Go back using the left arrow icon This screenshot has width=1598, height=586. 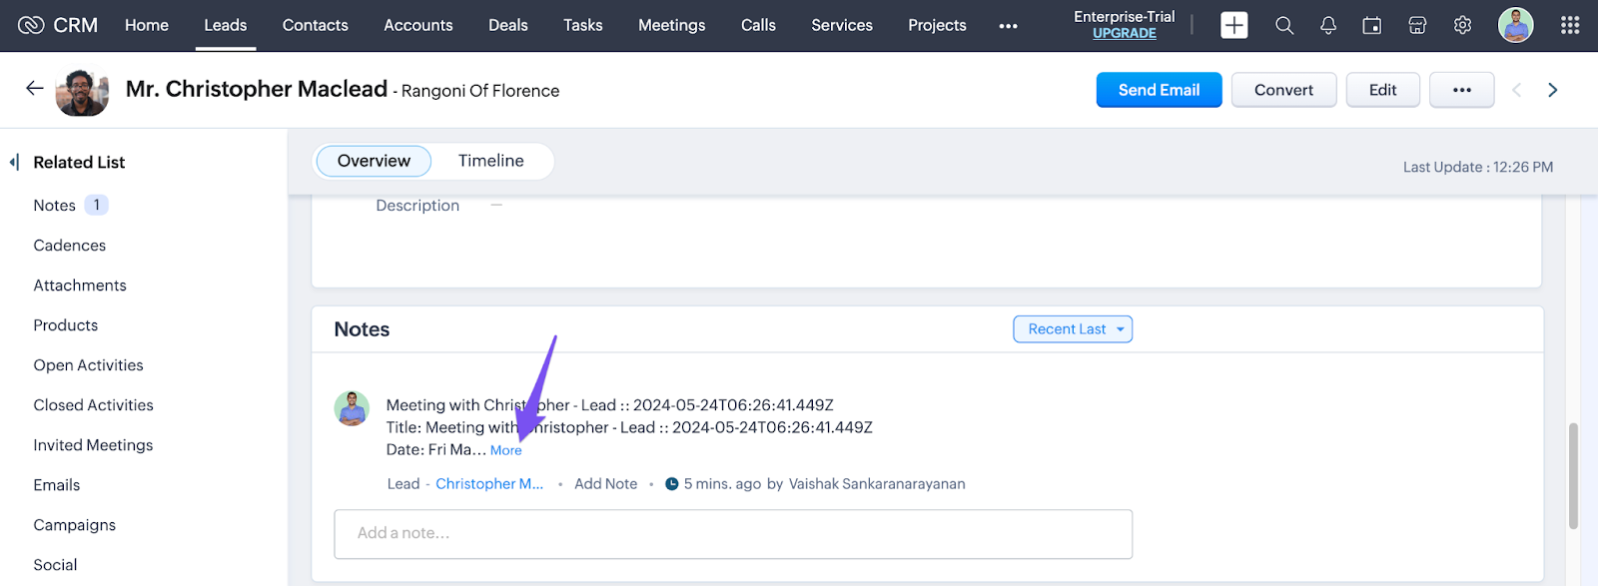[35, 89]
